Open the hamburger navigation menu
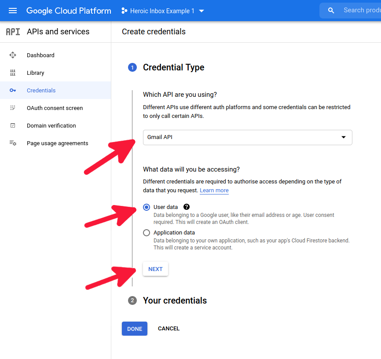The image size is (381, 359). [x=13, y=11]
